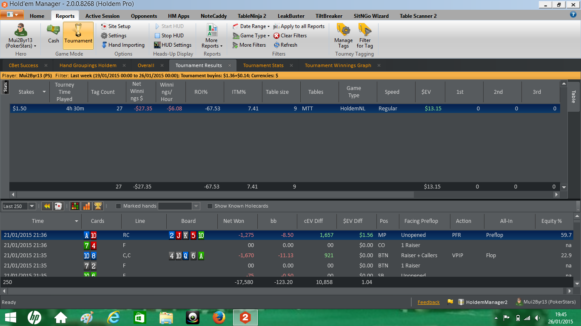Open the LeakBuster ribbon tab

[291, 16]
